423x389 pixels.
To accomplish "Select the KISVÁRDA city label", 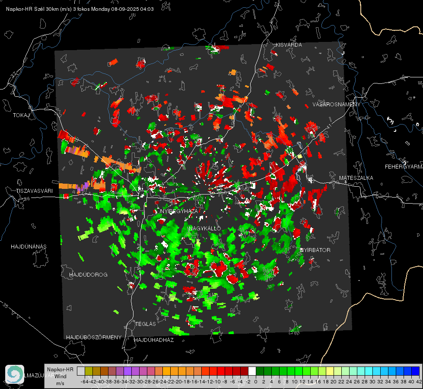I will [289, 45].
